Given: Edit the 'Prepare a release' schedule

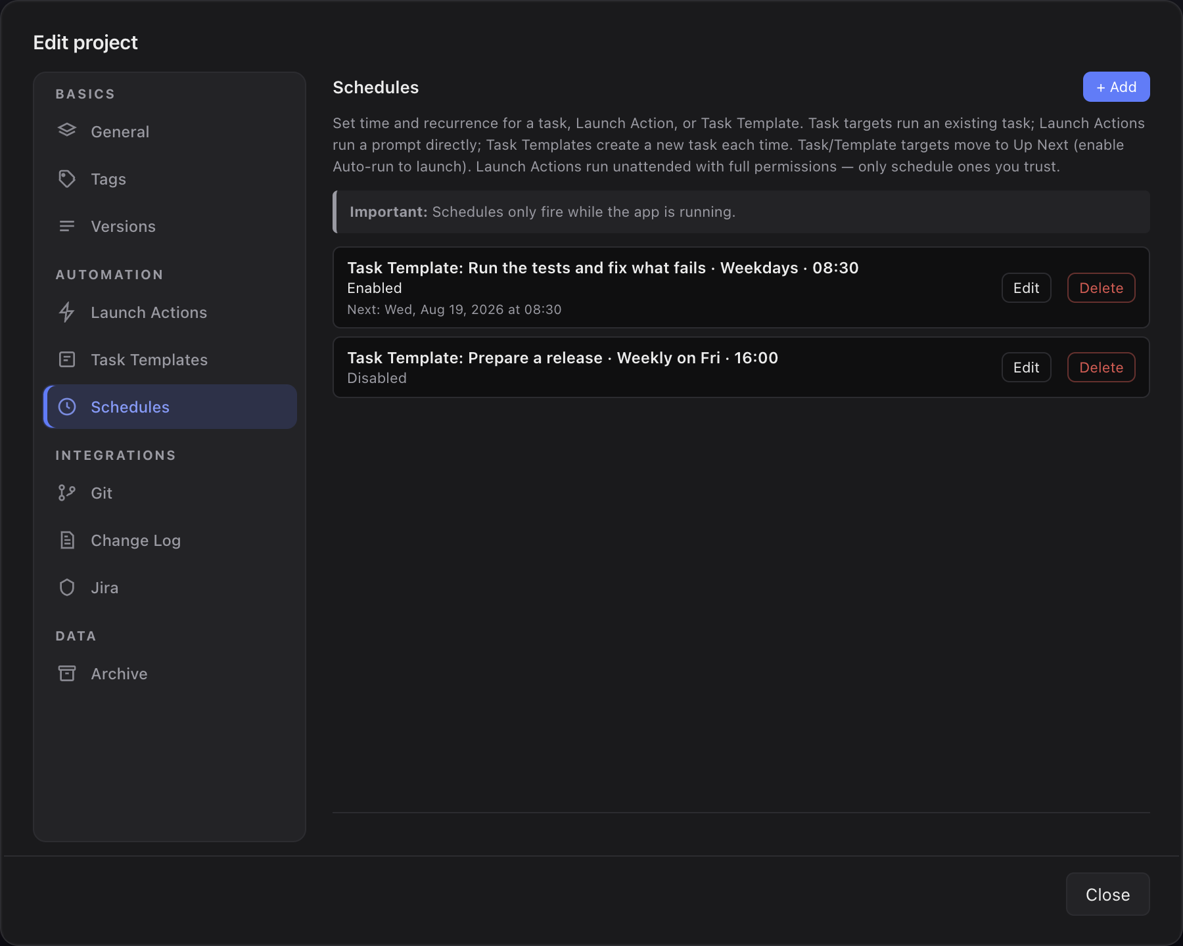Looking at the screenshot, I should pos(1026,367).
